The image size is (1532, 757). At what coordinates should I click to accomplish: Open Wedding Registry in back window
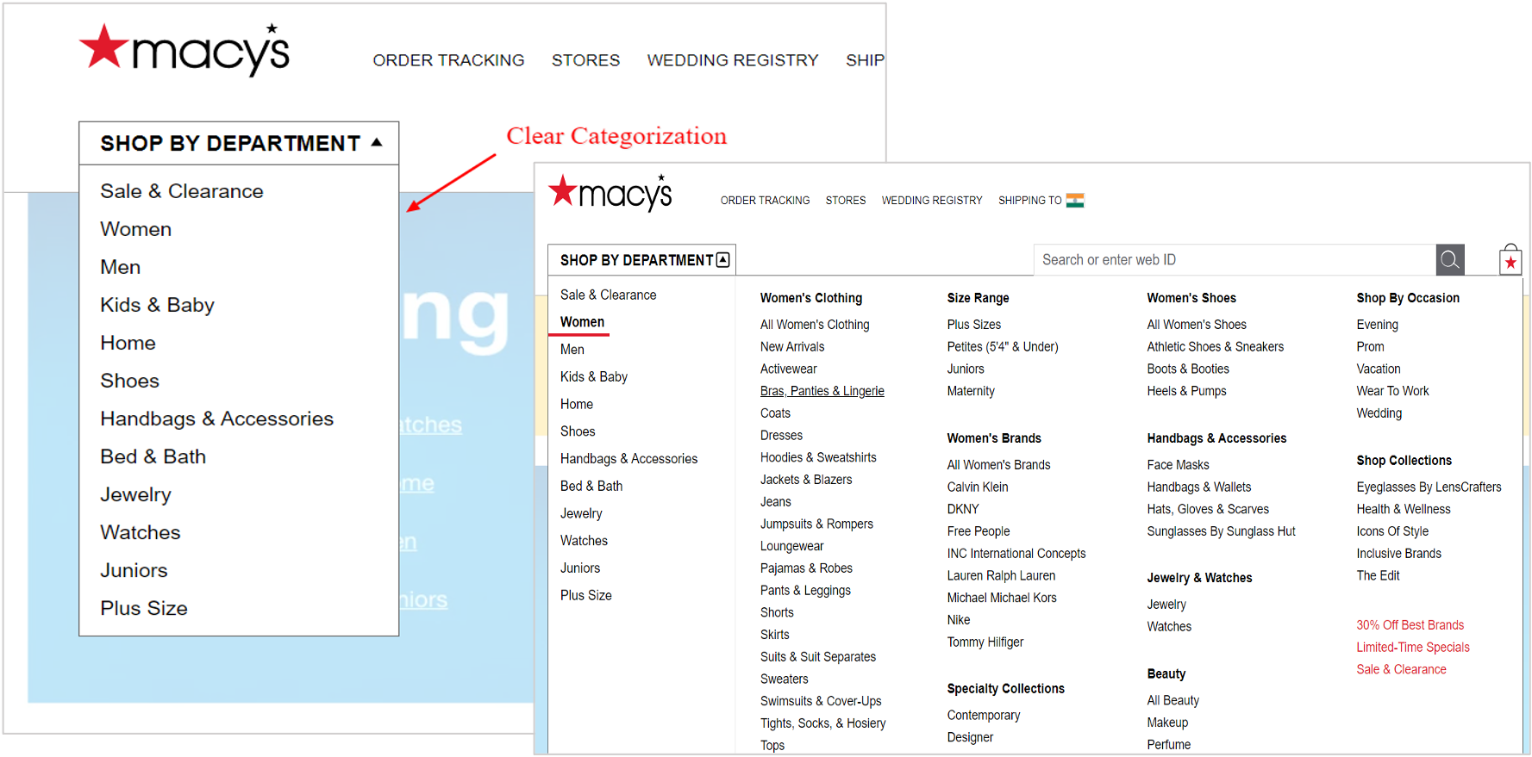(x=733, y=60)
